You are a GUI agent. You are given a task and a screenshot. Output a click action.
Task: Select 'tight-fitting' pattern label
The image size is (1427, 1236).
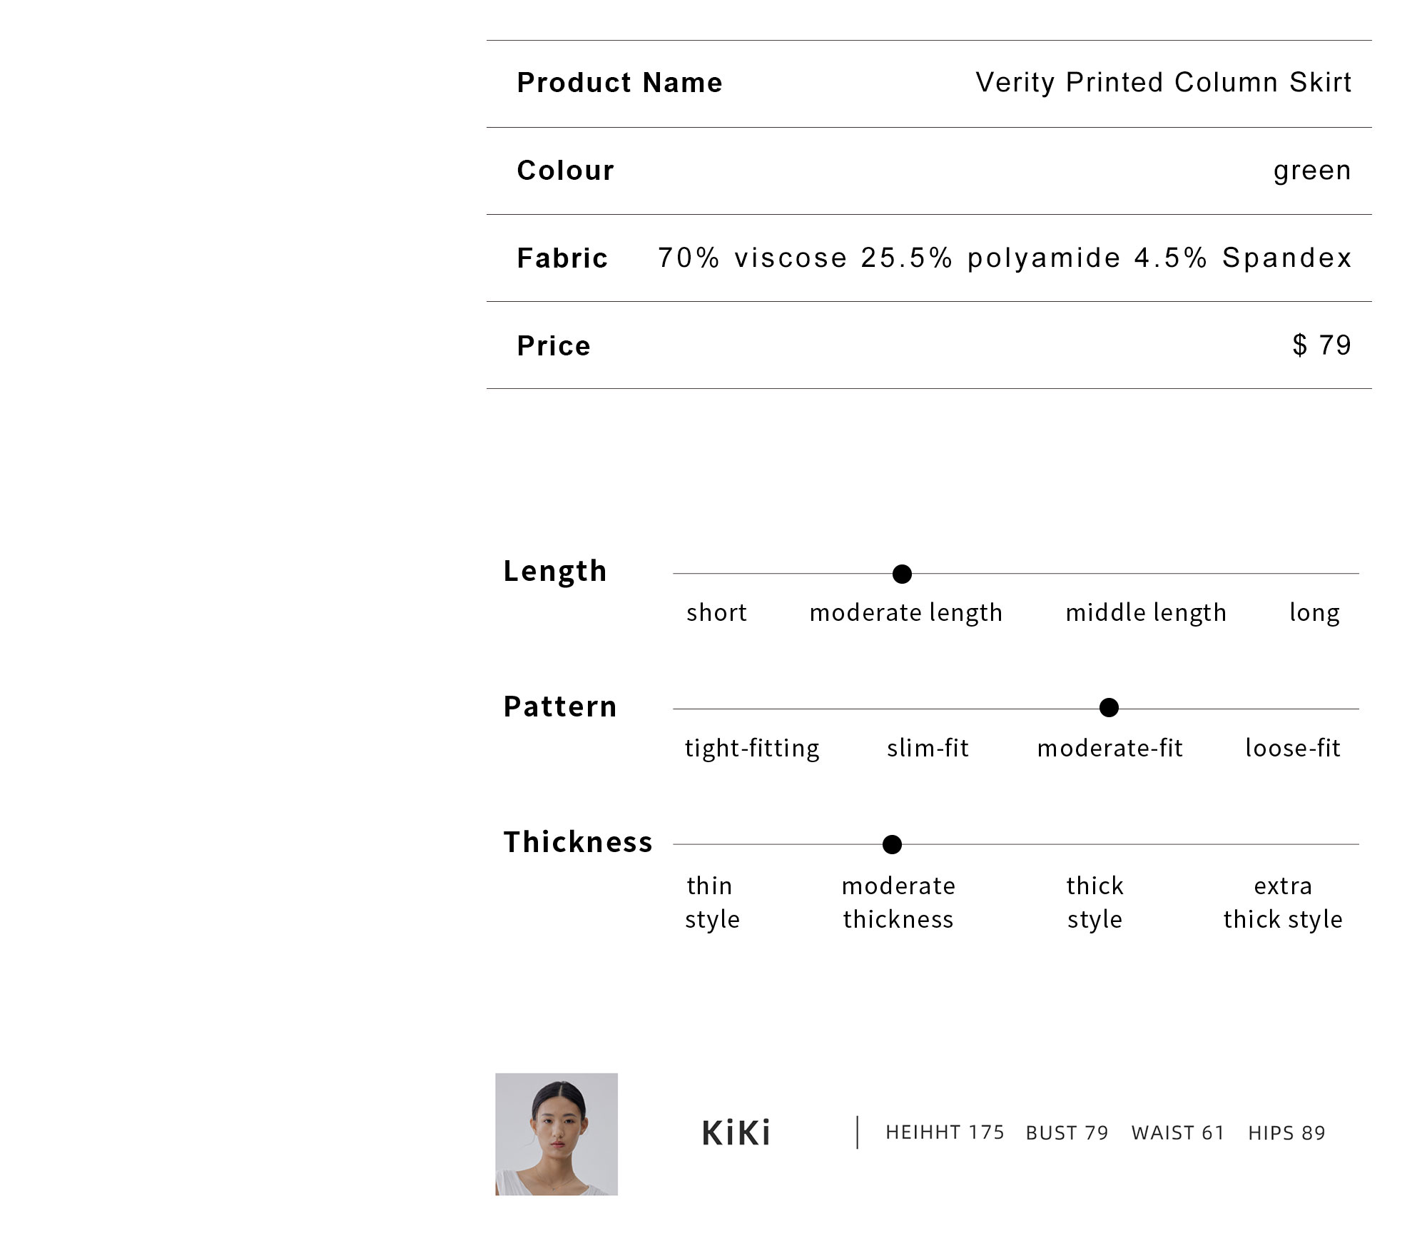point(752,749)
